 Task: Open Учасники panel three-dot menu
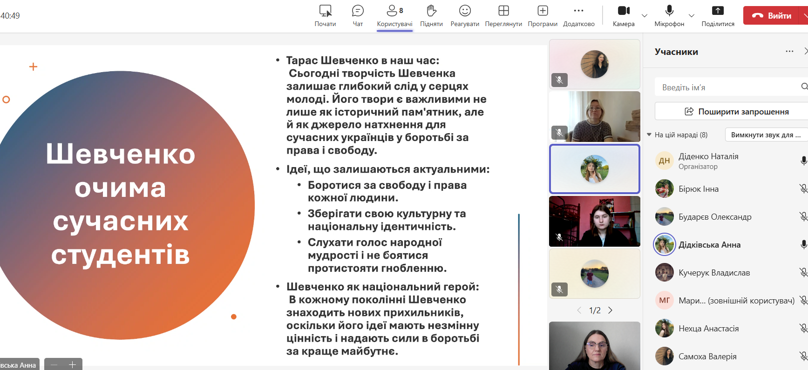(789, 52)
